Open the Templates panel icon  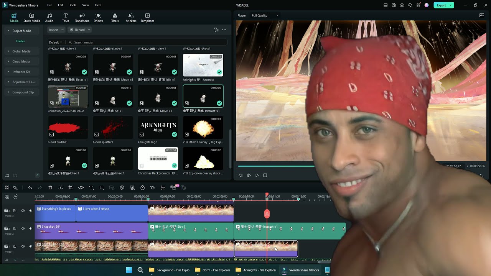tap(147, 18)
